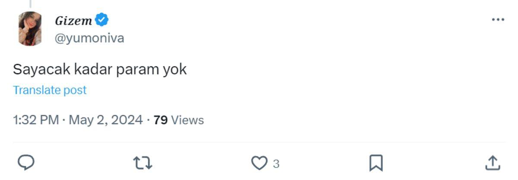Screen dimensions: 518x180
Task: Bookmark the post by Gizem
Action: pos(376,163)
